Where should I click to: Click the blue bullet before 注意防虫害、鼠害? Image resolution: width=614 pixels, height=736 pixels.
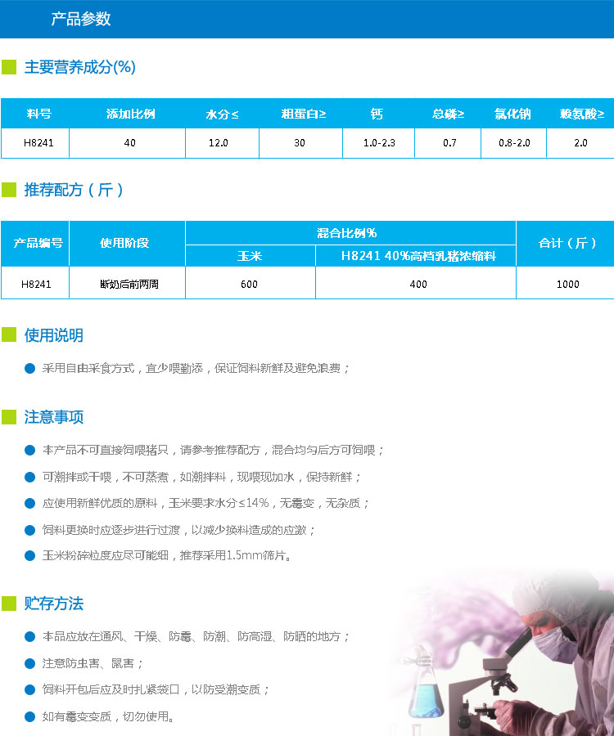(x=30, y=662)
